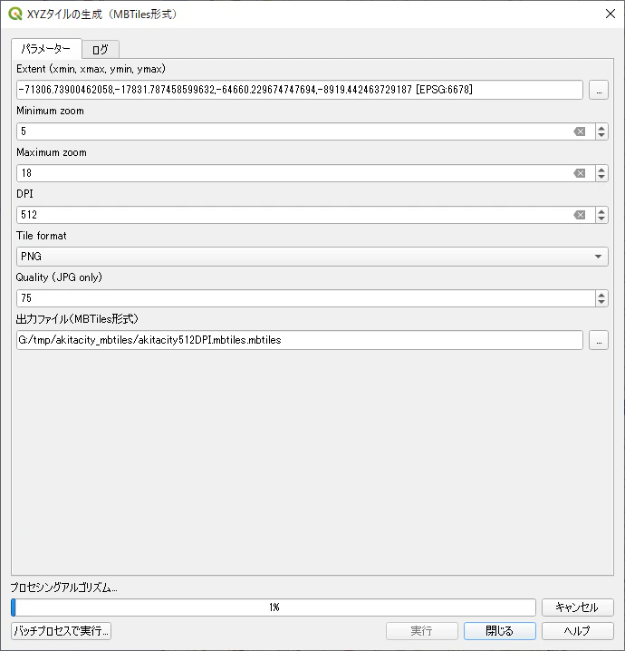This screenshot has width=625, height=651.
Task: Close the window with X button
Action: pos(611,14)
